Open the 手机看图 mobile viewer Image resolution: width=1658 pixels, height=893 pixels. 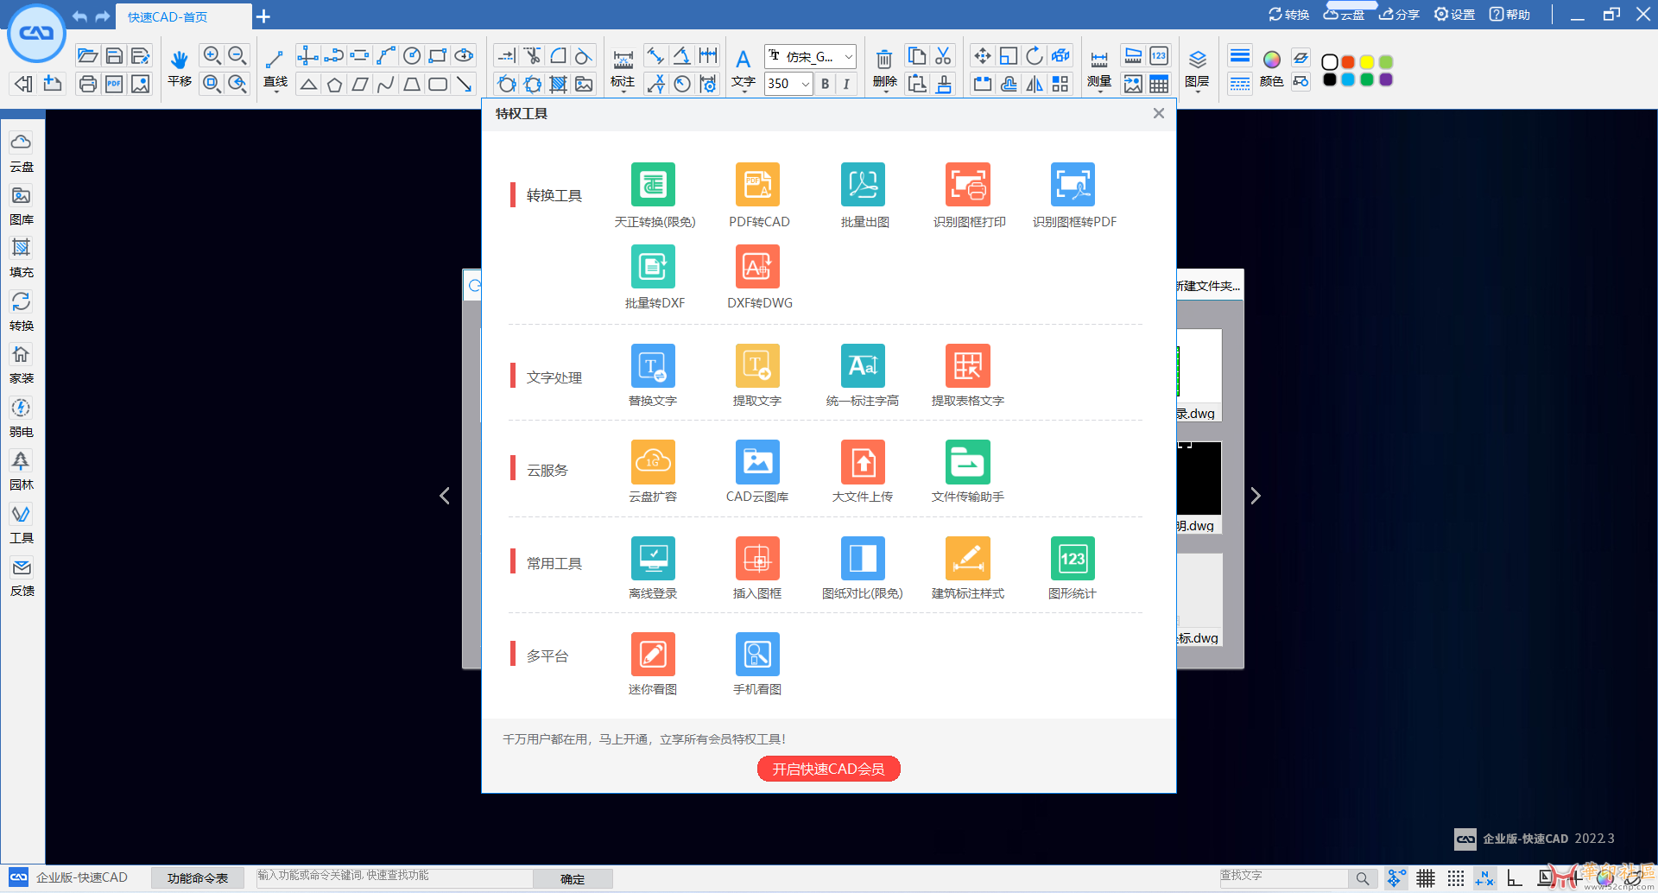[x=758, y=664]
